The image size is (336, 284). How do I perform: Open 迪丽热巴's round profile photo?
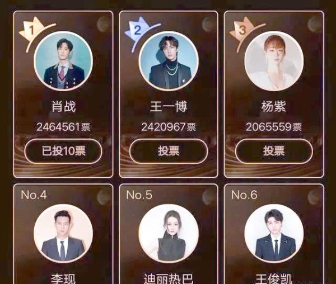[169, 234]
